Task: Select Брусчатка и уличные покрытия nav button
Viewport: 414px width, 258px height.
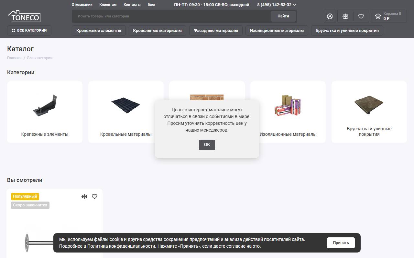Action: (347, 31)
